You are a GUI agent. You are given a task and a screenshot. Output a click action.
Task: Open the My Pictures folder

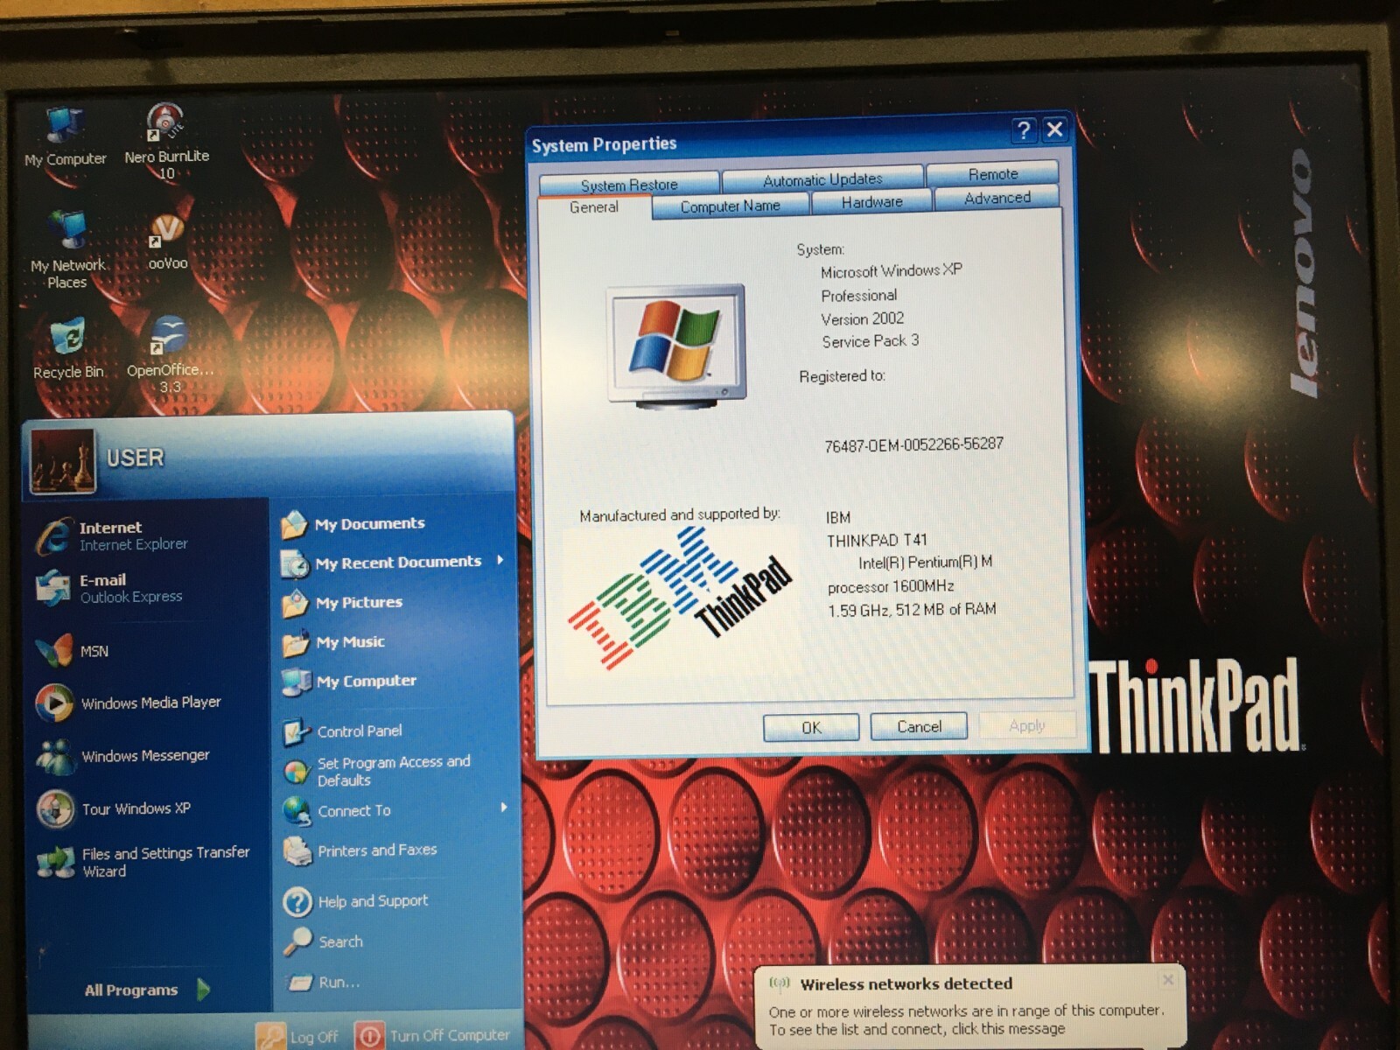342,603
